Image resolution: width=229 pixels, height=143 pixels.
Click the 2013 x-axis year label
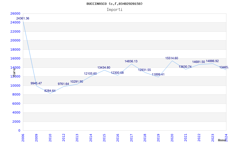(77, 138)
